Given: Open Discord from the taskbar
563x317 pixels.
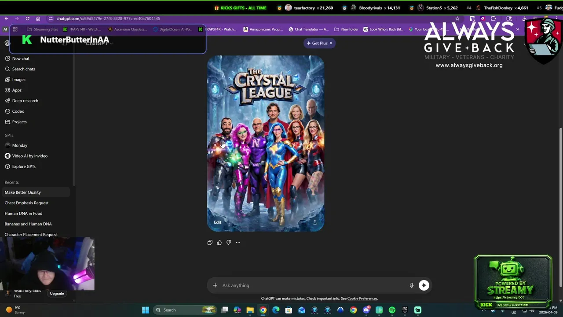Looking at the screenshot, I should coord(366,310).
